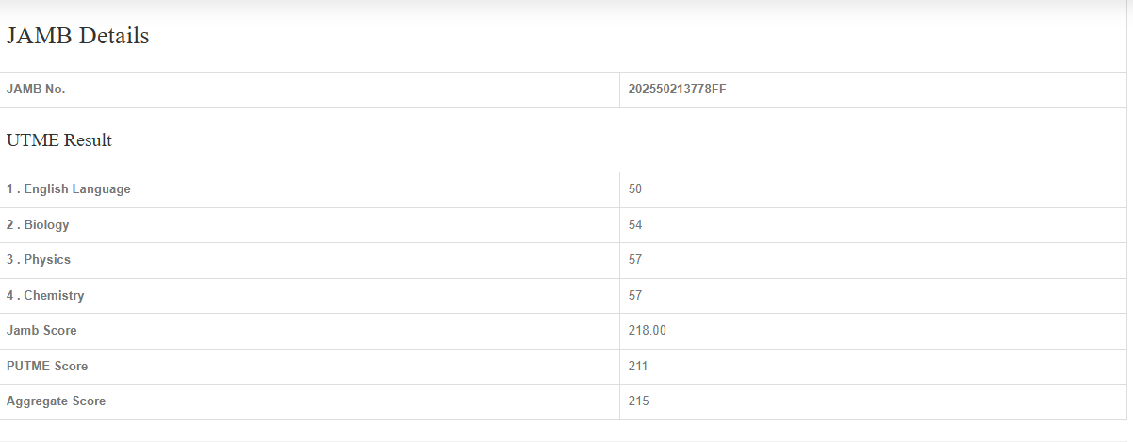Viewport: 1133px width, 442px height.
Task: Select the Jamb Score label
Action: pos(41,331)
